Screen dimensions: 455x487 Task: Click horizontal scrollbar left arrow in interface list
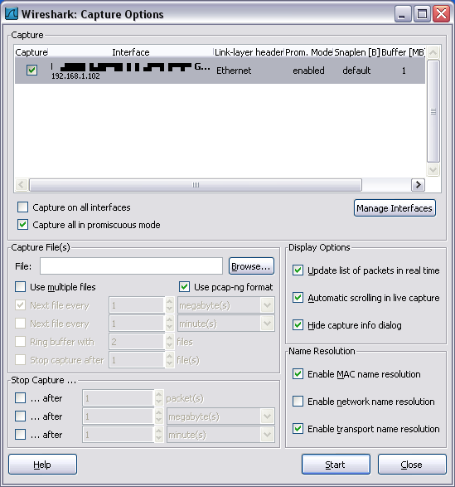(21, 185)
